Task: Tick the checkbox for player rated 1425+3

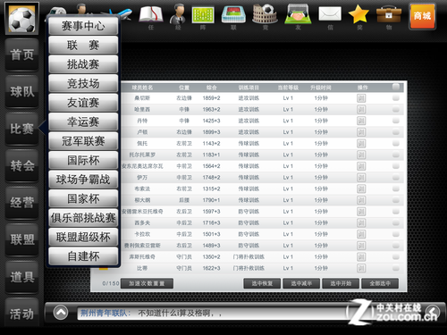Action: pyautogui.click(x=396, y=121)
